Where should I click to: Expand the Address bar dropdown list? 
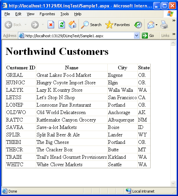pos(136,36)
